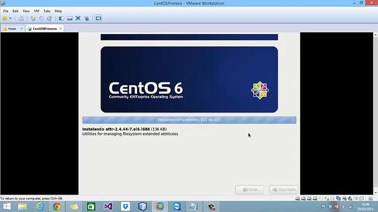The height and width of the screenshot is (212, 378).
Task: Open Visual Studio from taskbar
Action: coord(108,207)
